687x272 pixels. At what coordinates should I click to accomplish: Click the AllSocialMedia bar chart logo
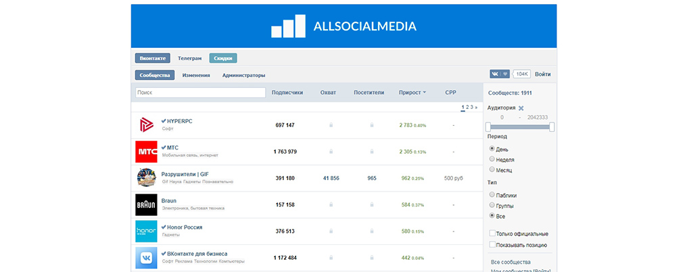click(288, 26)
